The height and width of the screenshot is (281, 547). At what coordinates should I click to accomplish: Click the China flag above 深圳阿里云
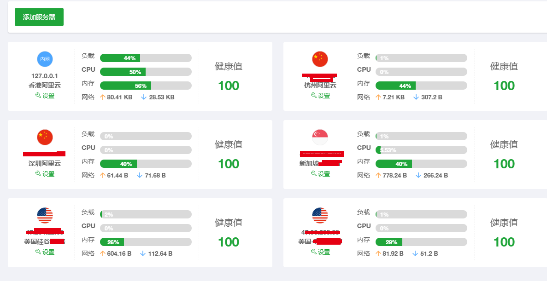pos(45,137)
